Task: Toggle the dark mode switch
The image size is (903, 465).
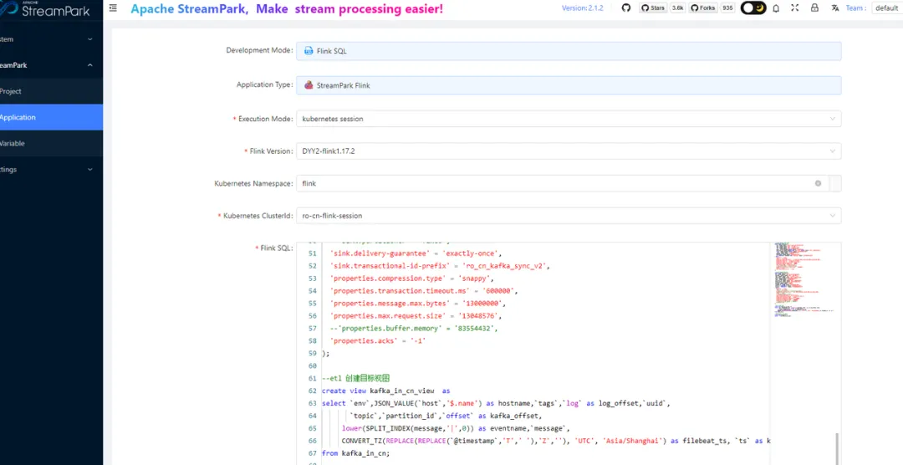Action: click(753, 8)
